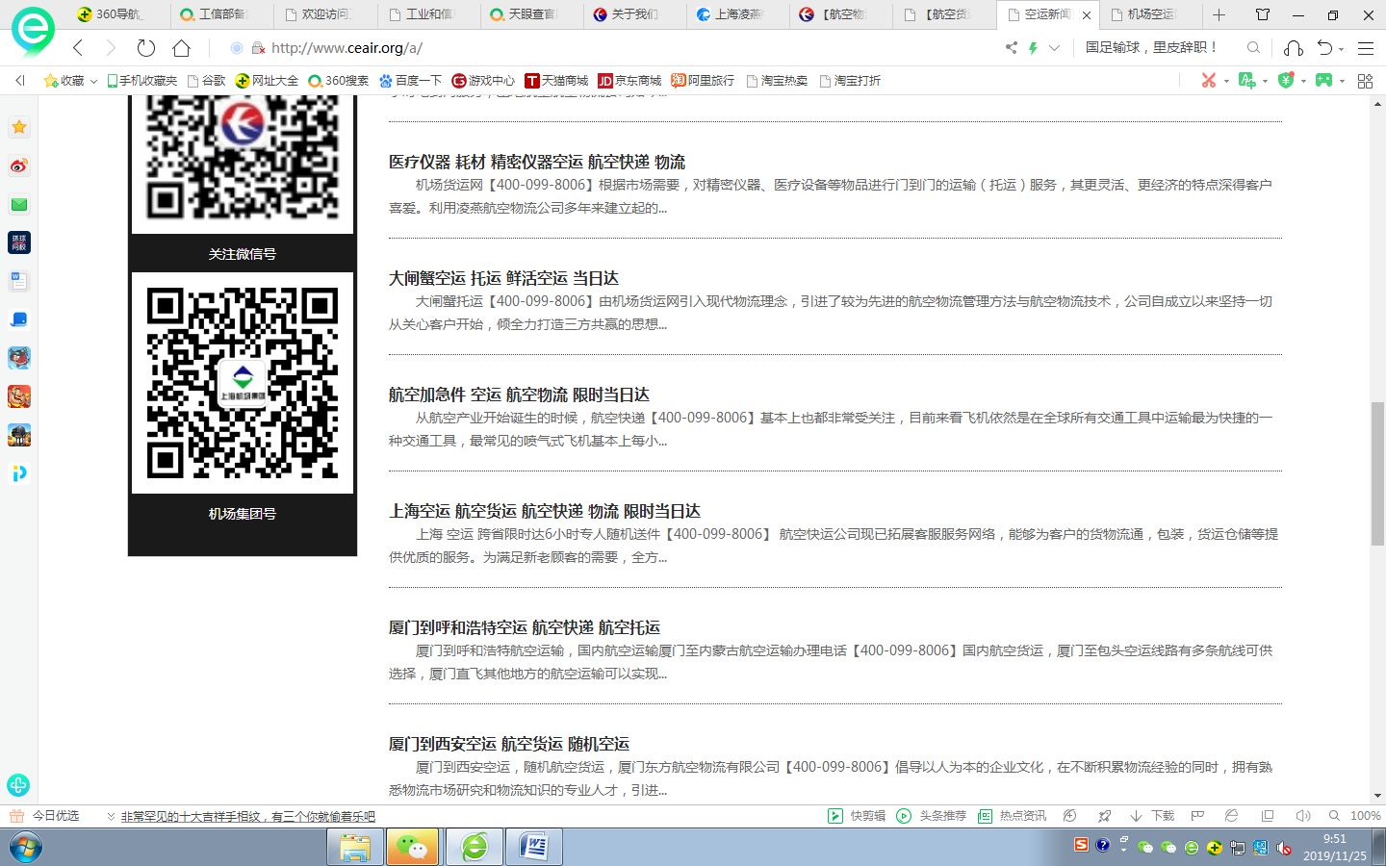Image resolution: width=1386 pixels, height=866 pixels.
Task: Click the green yen shield icon
Action: click(1285, 81)
